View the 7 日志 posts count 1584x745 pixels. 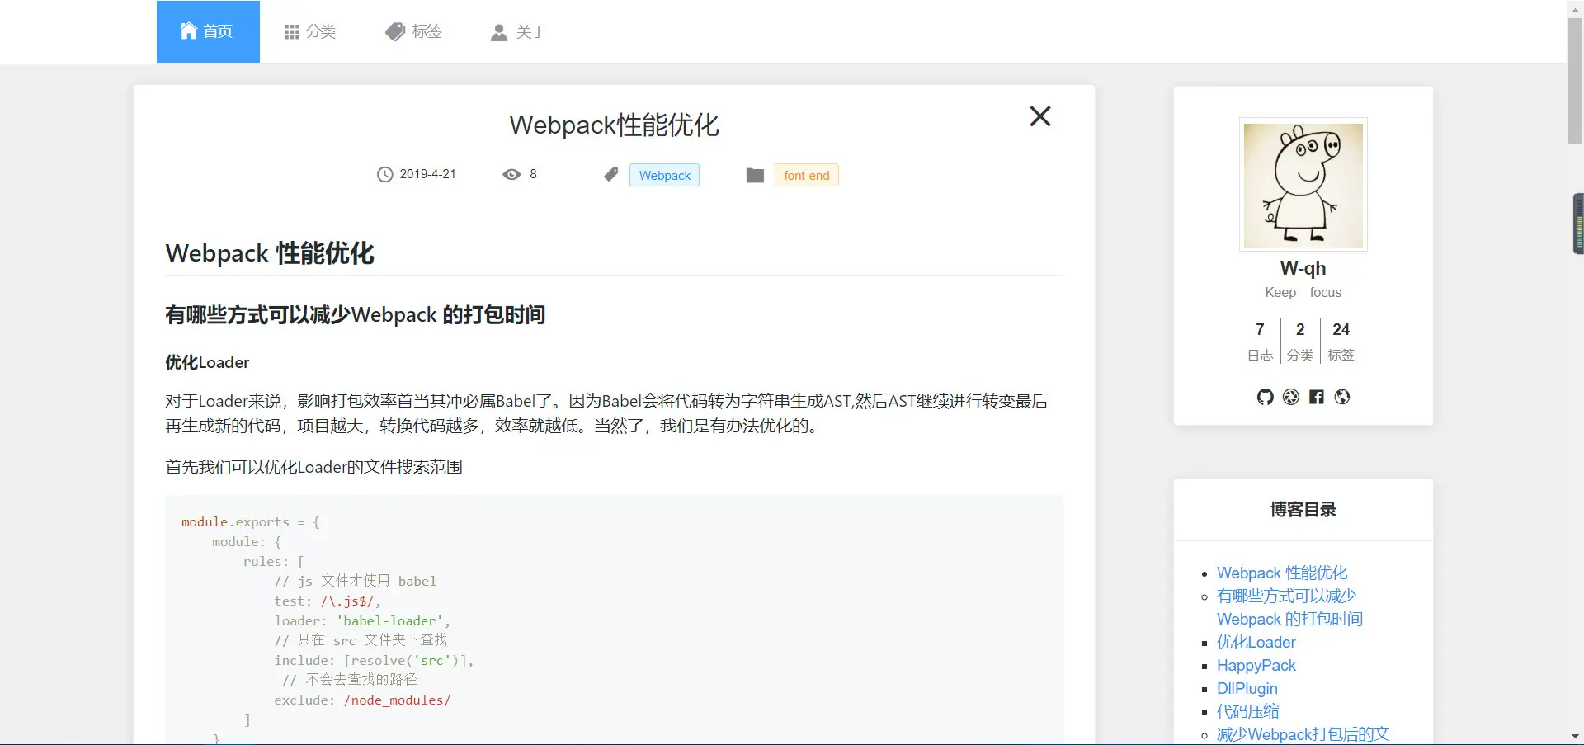click(1260, 342)
